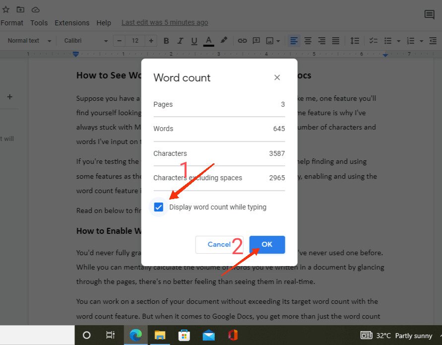Toggle italic formatting
The image size is (442, 345).
point(180,41)
